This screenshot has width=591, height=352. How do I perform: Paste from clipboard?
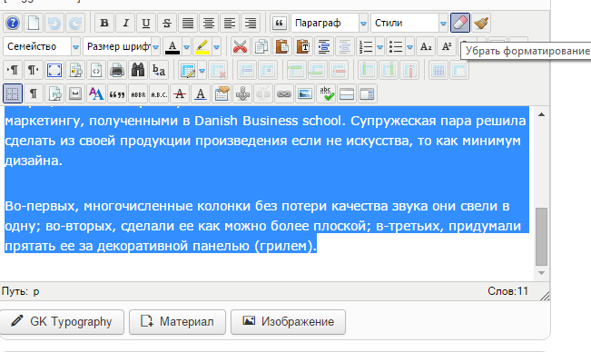click(282, 46)
